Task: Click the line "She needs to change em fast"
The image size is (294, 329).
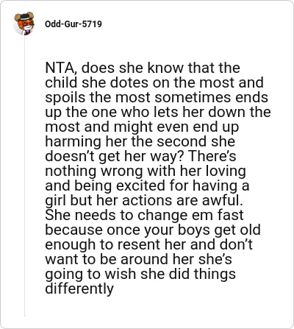Action: 145,215
